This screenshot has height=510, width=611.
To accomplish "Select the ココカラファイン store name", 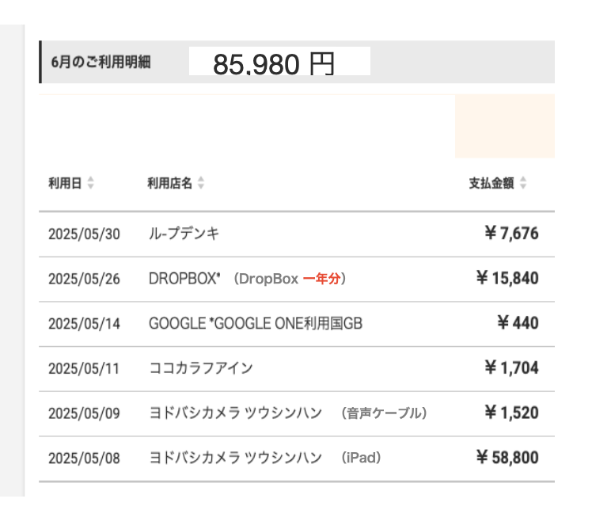I will click(x=201, y=368).
